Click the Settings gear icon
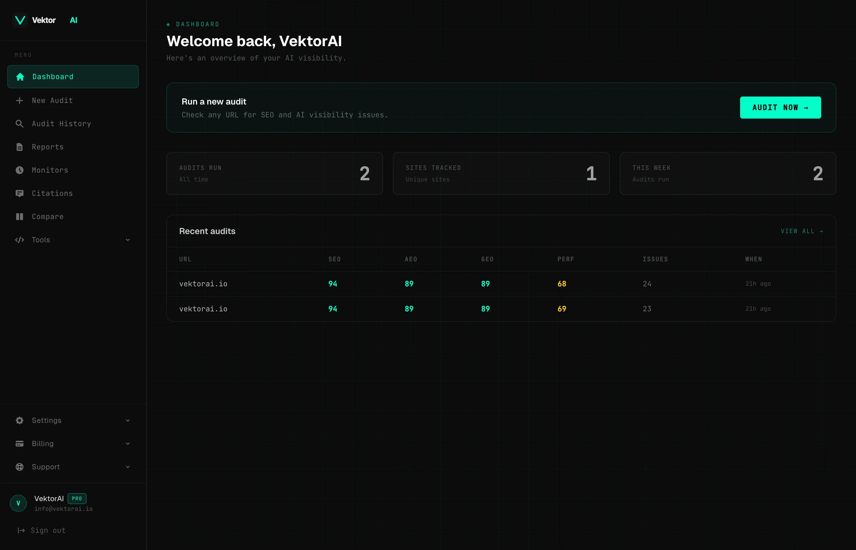Viewport: 856px width, 550px height. tap(20, 420)
